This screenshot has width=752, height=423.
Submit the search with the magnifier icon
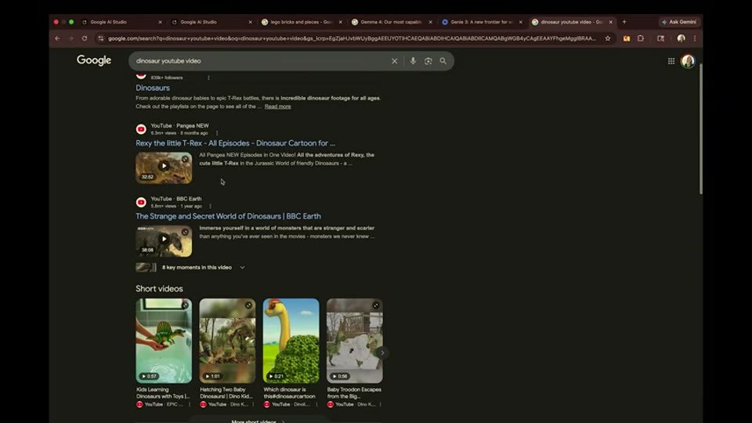pyautogui.click(x=443, y=61)
